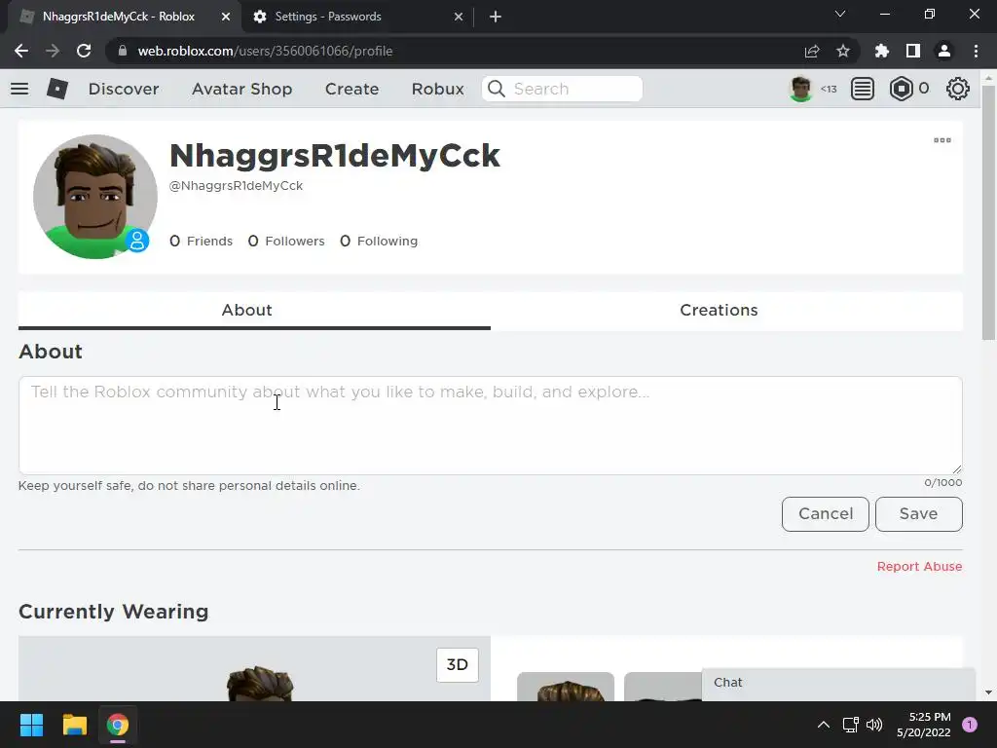The height and width of the screenshot is (748, 997).
Task: Switch to Settings - Passwords tab
Action: [x=358, y=17]
